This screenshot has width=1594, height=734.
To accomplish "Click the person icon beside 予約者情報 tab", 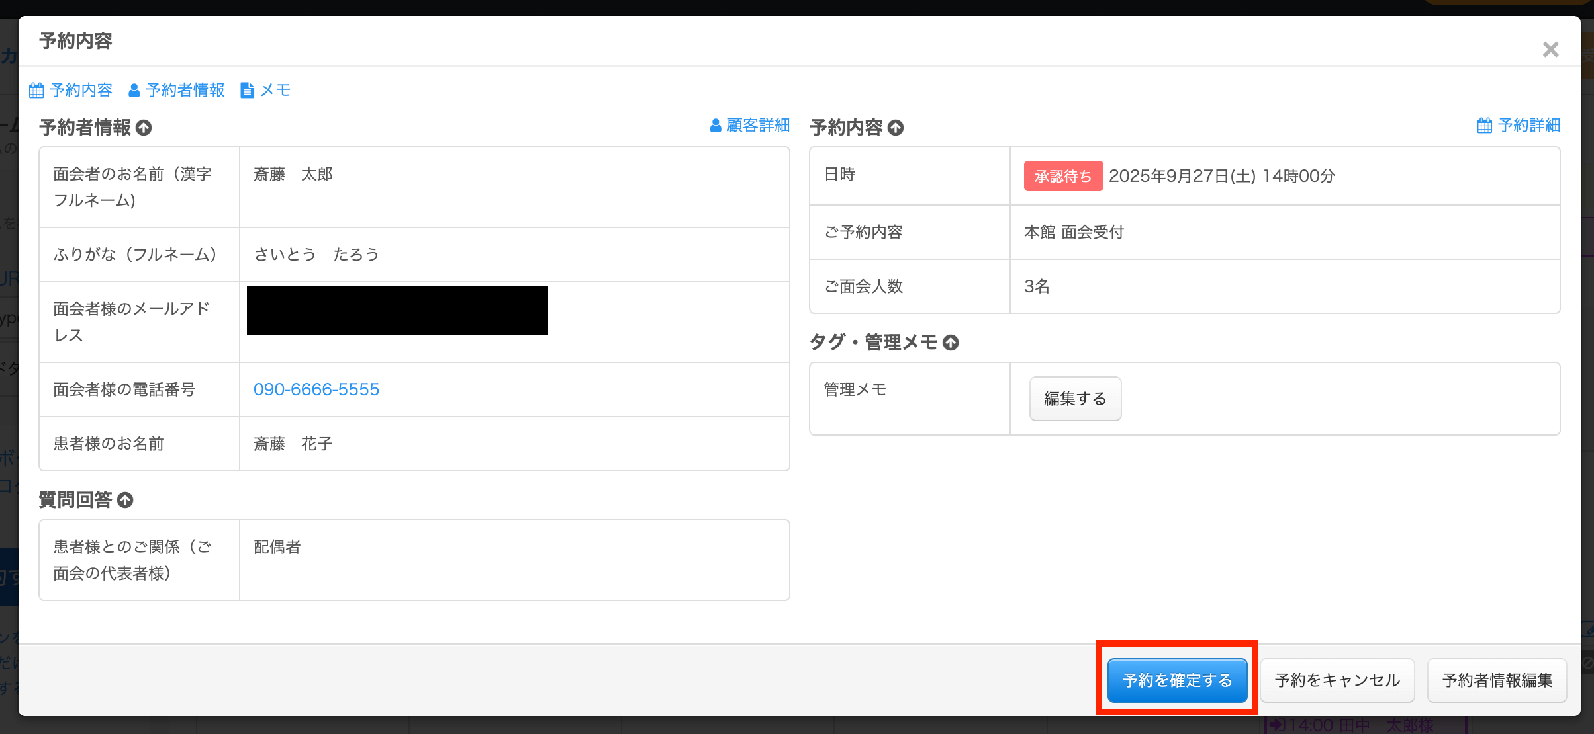I will (134, 91).
